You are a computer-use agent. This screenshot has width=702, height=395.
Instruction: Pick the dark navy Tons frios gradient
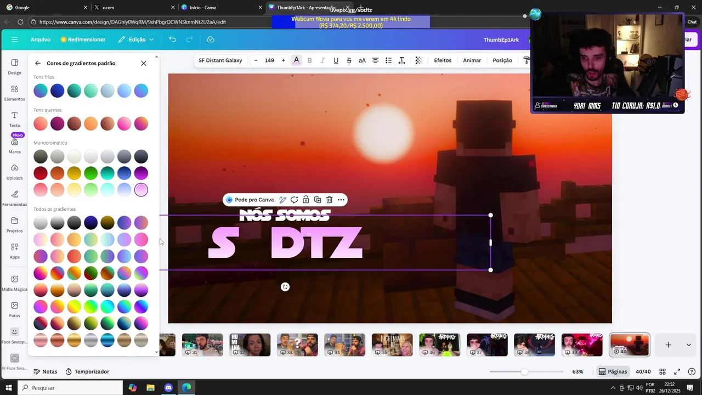pyautogui.click(x=57, y=91)
